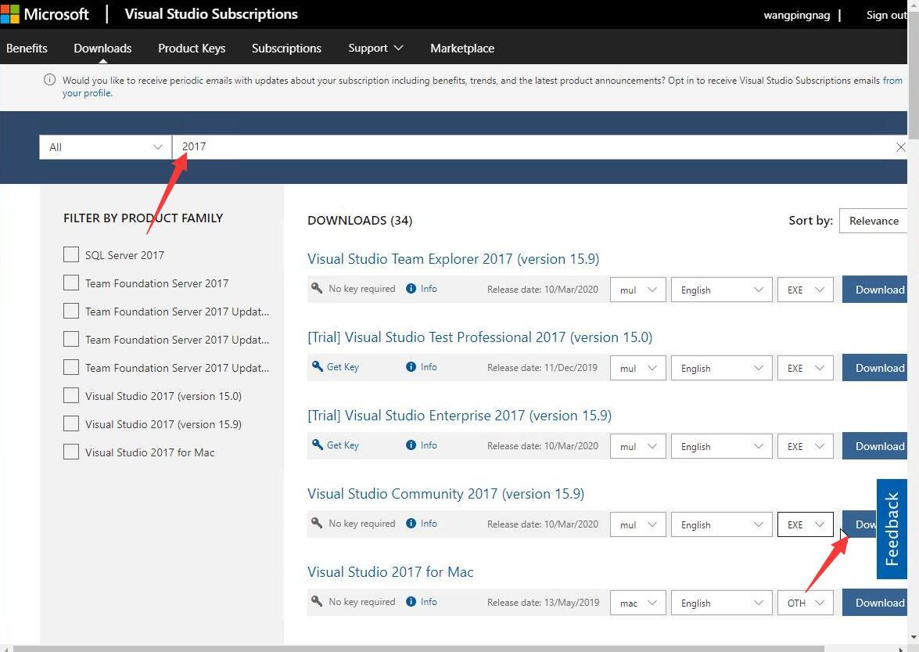Click the wangpingnag account name
919x652 pixels.
coord(796,15)
